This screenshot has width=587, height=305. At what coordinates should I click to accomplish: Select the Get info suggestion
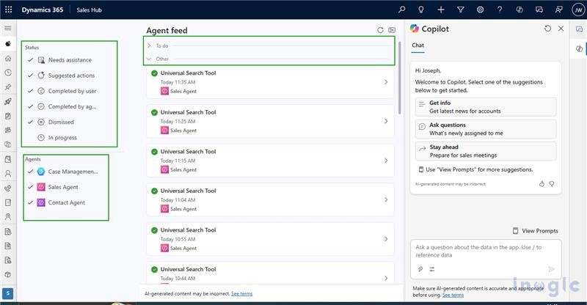pos(486,107)
